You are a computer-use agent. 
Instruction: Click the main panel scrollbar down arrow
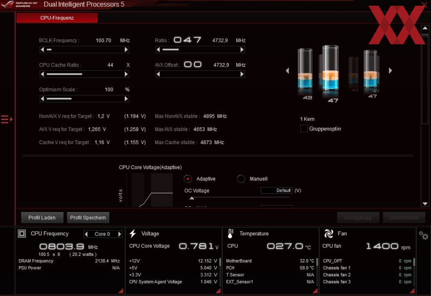coord(425,204)
